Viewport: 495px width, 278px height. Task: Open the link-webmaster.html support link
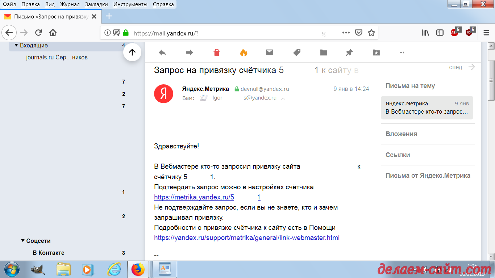click(x=247, y=238)
